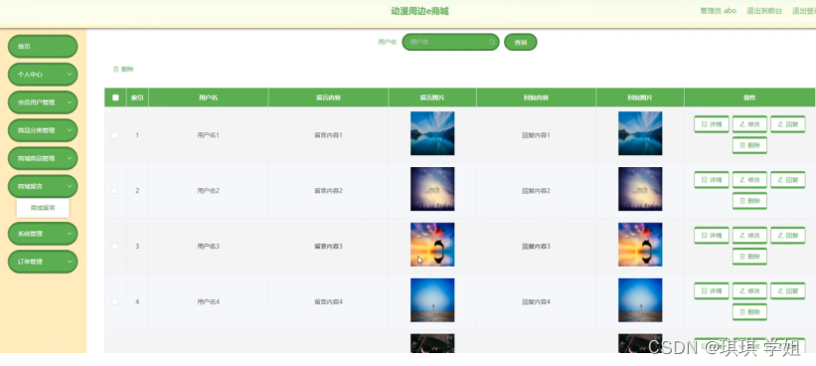Viewport: 816px width, 366px height.
Task: Click 回复 in the 用户名2 row
Action: point(788,180)
